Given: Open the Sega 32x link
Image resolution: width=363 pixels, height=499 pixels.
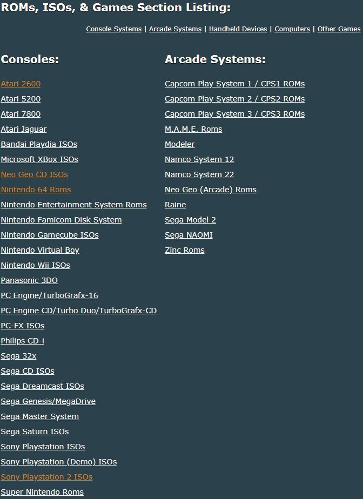Looking at the screenshot, I should [x=18, y=356].
